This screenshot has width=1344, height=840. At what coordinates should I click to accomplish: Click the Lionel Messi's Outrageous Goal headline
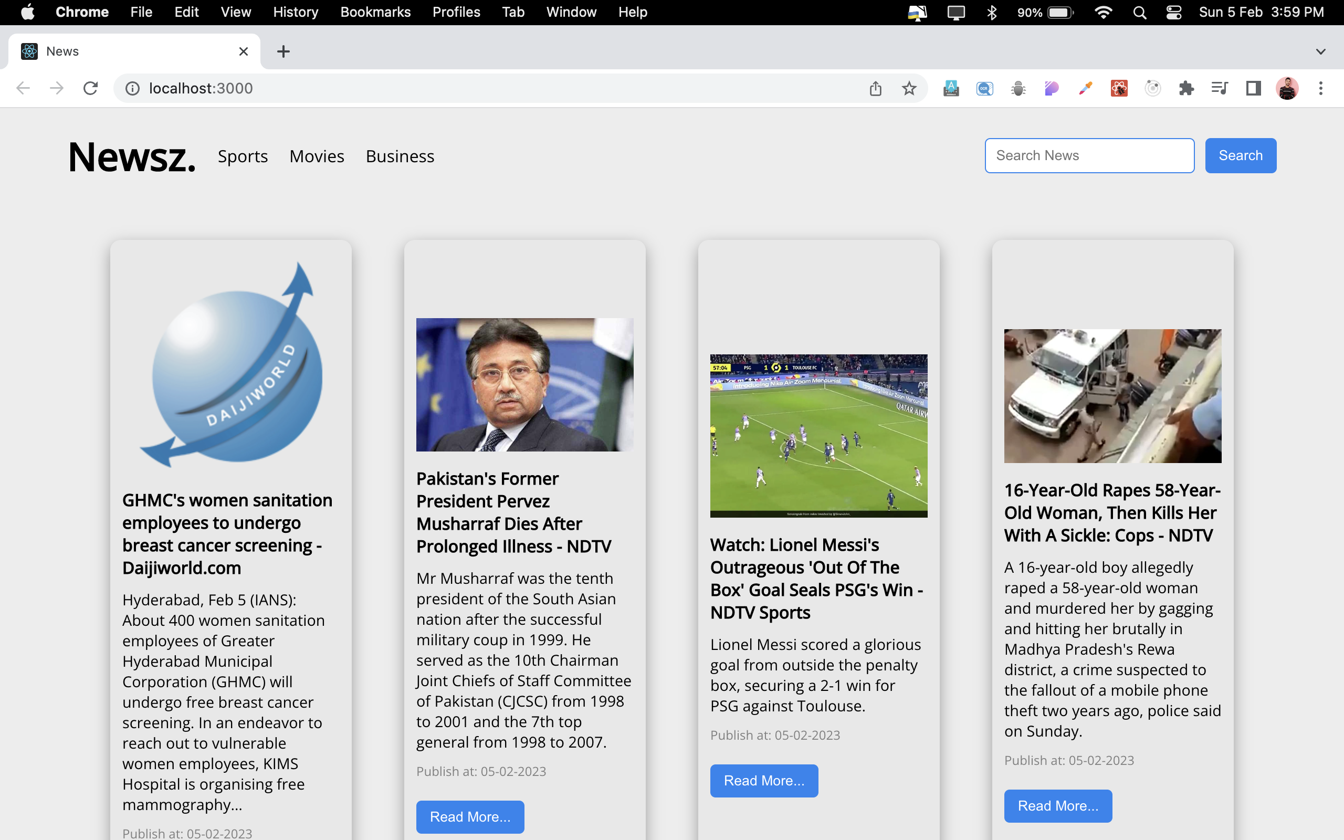[816, 579]
